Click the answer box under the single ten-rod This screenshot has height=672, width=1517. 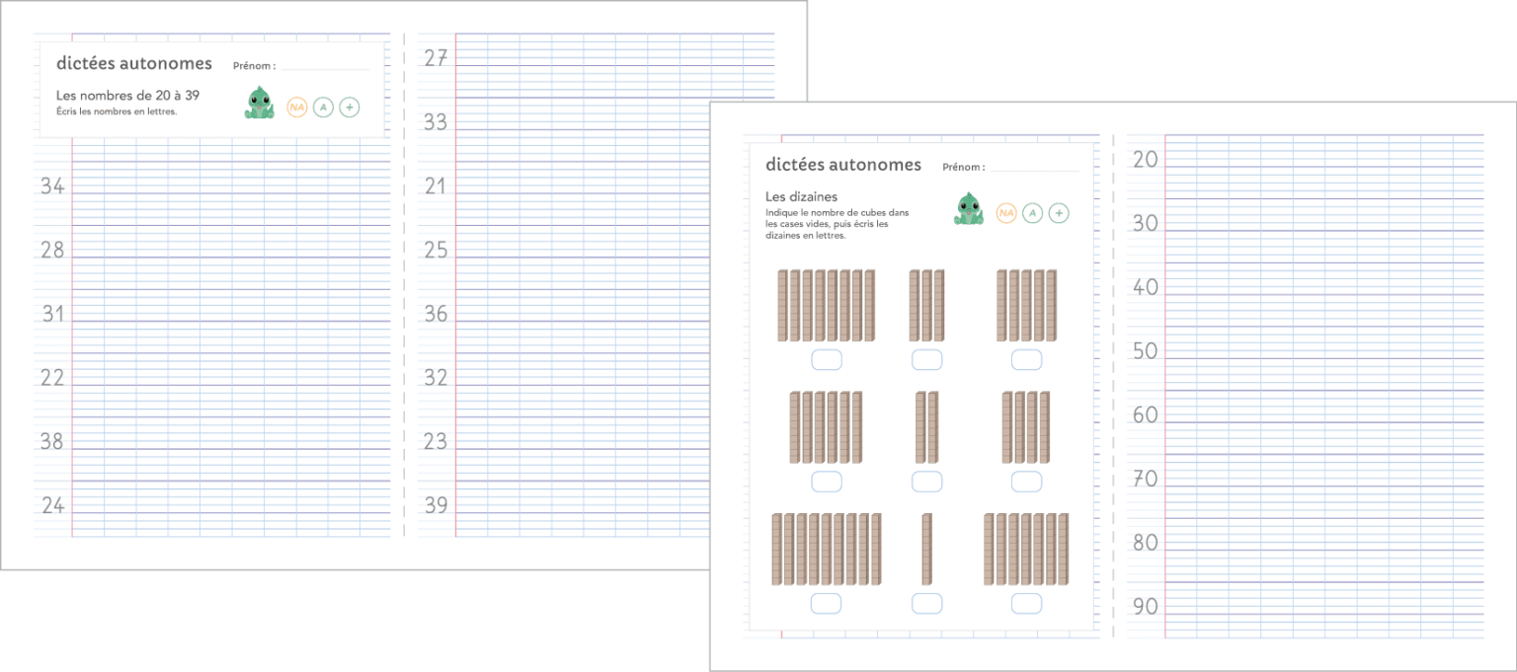point(926,603)
